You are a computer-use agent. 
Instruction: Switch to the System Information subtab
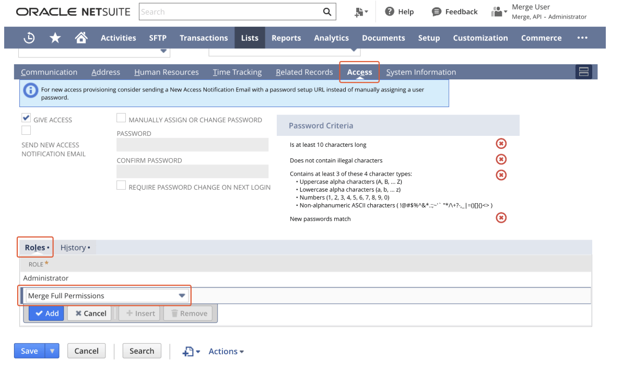pyautogui.click(x=421, y=72)
